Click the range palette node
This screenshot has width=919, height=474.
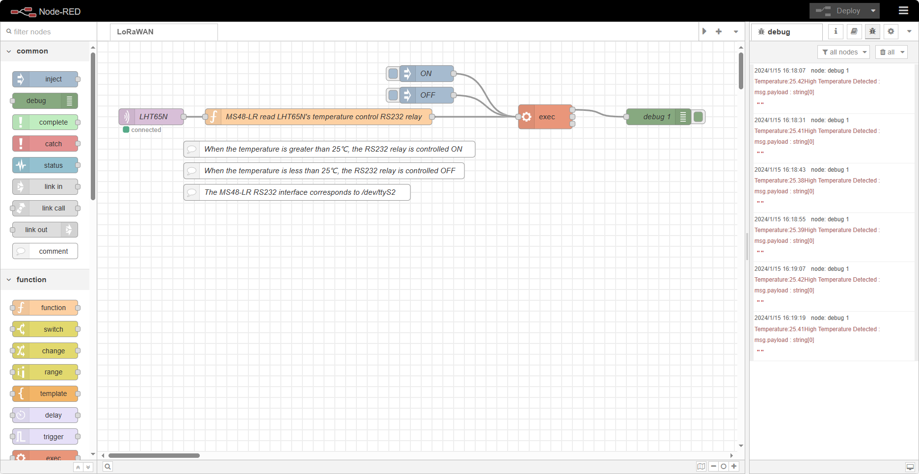click(x=45, y=372)
